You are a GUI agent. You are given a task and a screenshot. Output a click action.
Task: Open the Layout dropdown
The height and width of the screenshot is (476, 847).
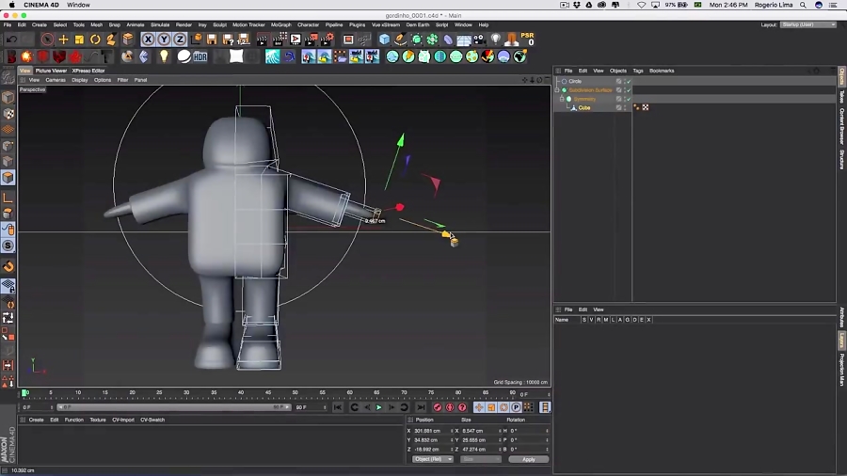(x=808, y=24)
